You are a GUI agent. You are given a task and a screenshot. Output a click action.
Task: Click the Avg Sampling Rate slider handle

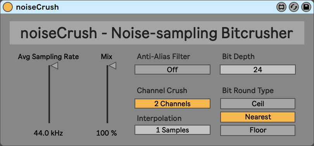[x=54, y=66]
